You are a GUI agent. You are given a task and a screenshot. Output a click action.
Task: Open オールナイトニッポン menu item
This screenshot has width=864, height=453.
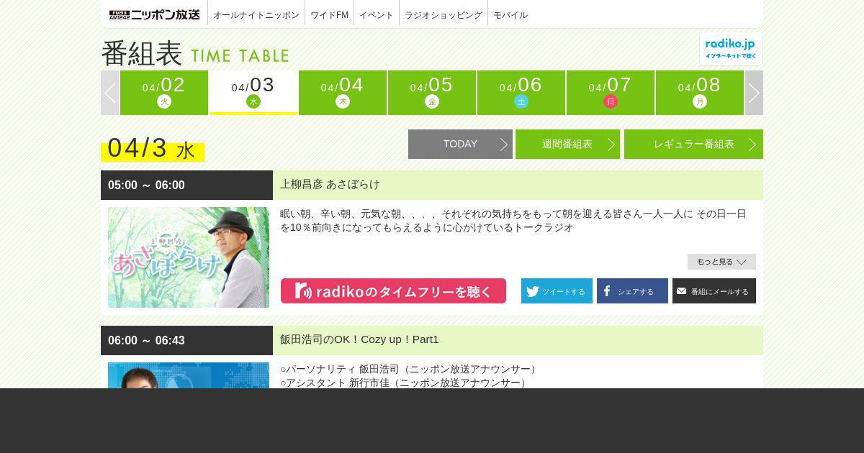coord(256,14)
